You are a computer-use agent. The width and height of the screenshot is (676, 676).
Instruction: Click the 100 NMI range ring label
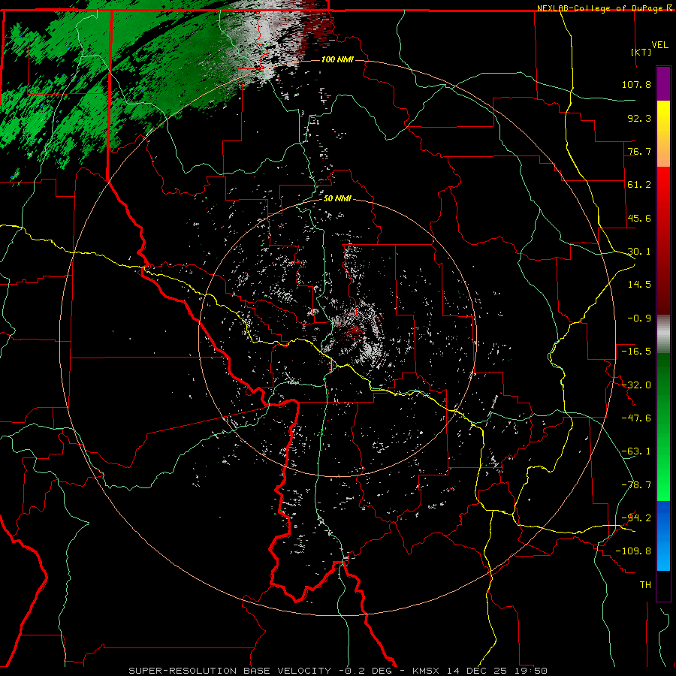click(337, 59)
